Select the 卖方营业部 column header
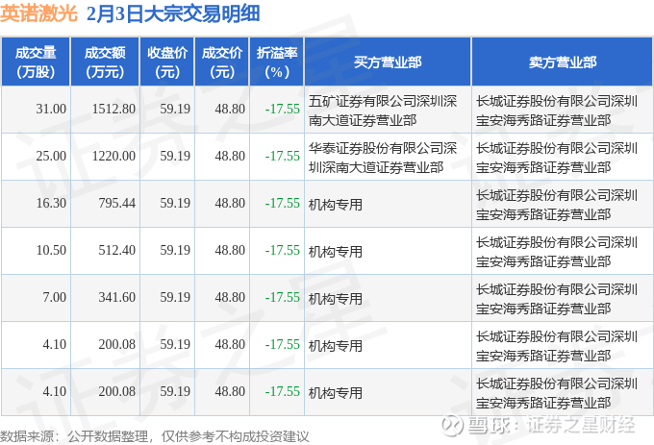Image resolution: width=654 pixels, height=445 pixels. point(563,62)
